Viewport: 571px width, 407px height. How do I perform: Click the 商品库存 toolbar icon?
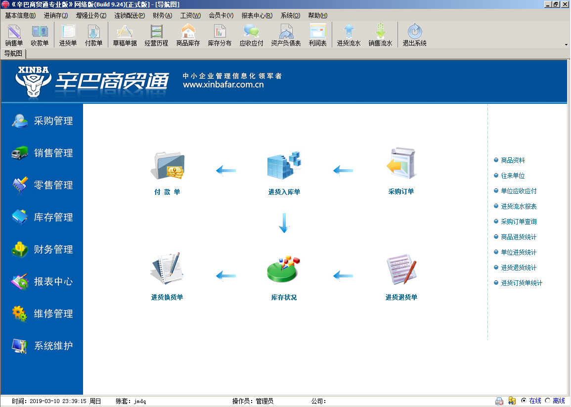(x=188, y=36)
